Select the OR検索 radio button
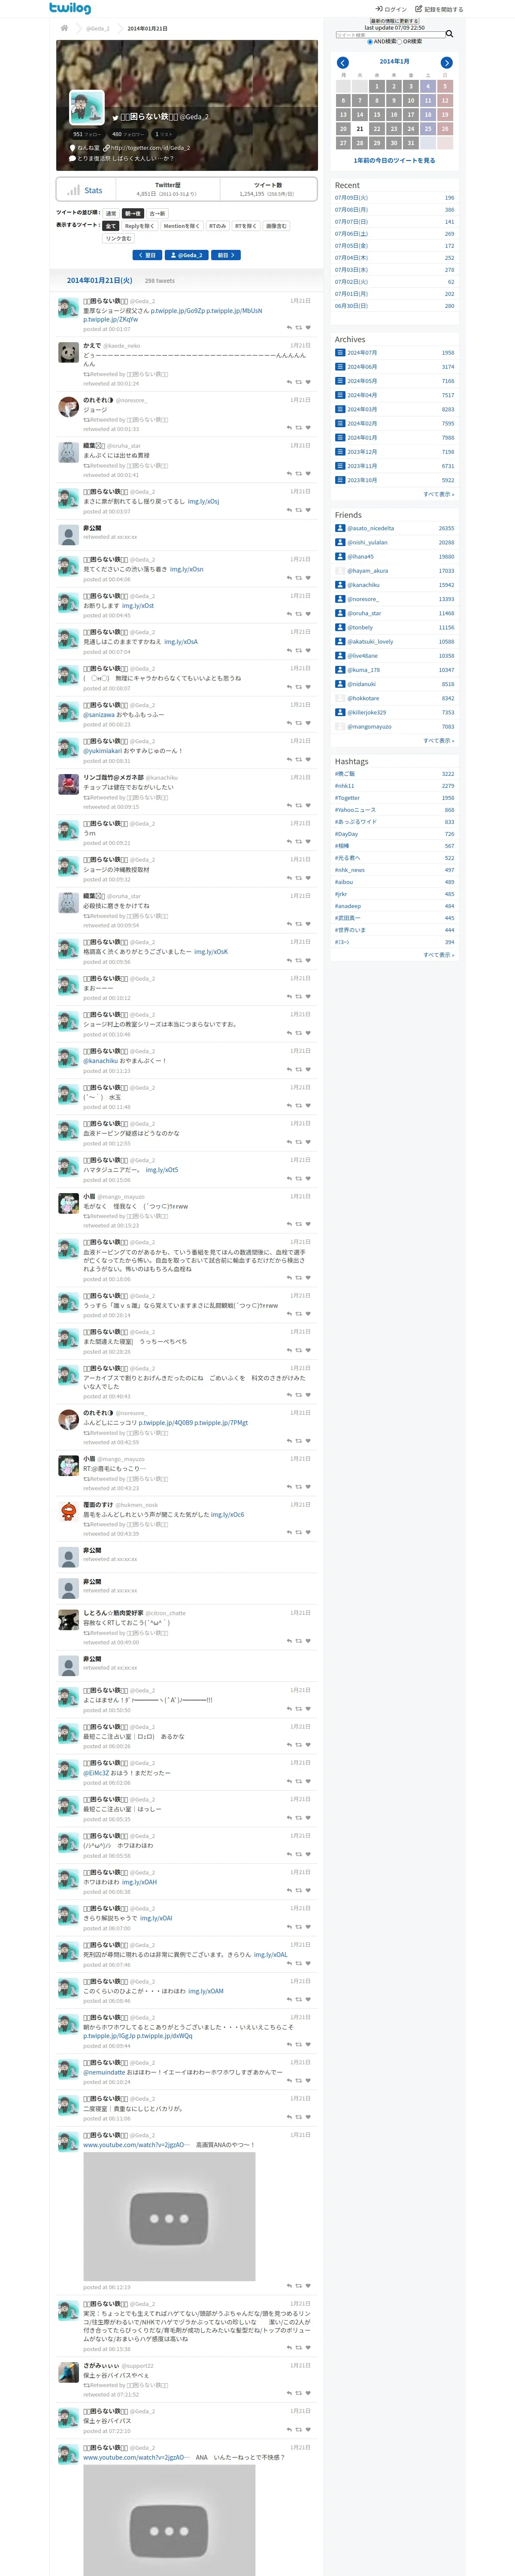This screenshot has width=515, height=2576. [400, 42]
